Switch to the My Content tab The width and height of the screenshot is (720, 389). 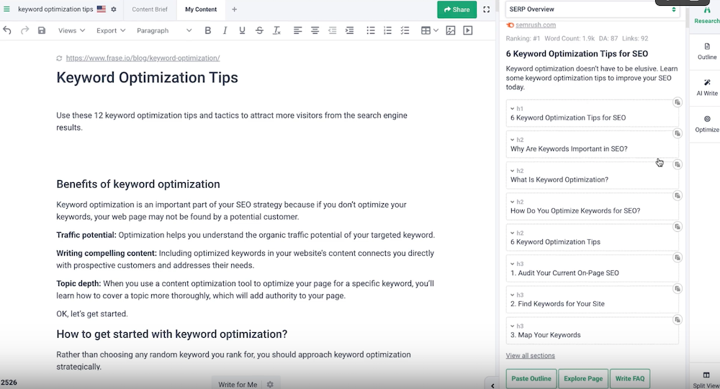point(201,9)
